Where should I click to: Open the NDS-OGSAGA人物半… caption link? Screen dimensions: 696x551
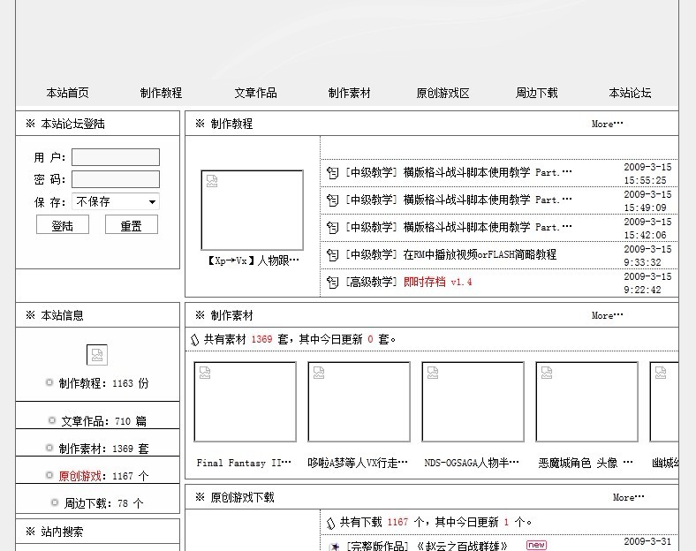tap(472, 464)
